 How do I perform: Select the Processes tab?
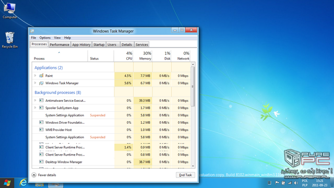(39, 44)
